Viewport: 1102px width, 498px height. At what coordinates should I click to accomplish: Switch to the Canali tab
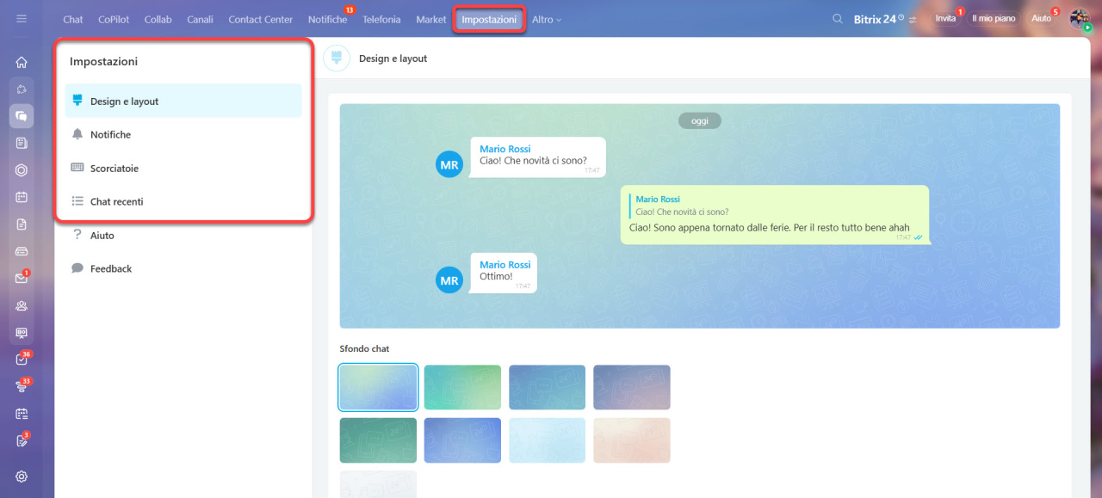coord(200,19)
